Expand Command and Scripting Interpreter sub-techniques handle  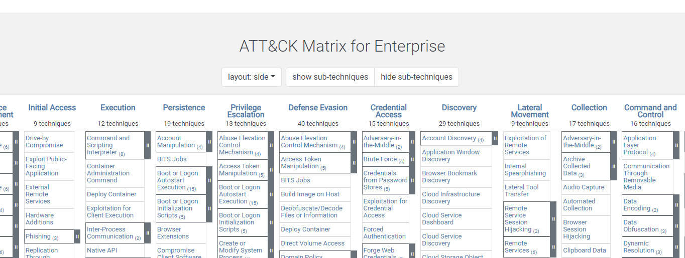(148, 145)
